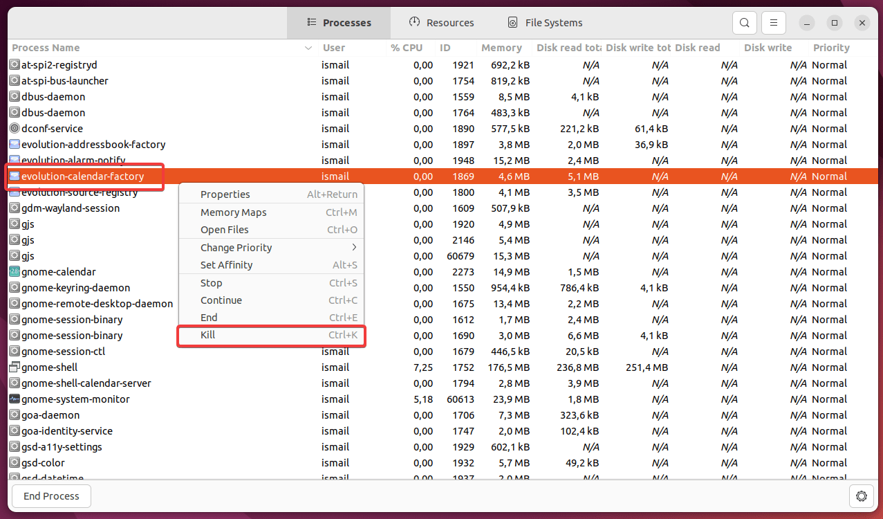This screenshot has height=519, width=883.
Task: Switch to the Resources tab
Action: pos(440,22)
